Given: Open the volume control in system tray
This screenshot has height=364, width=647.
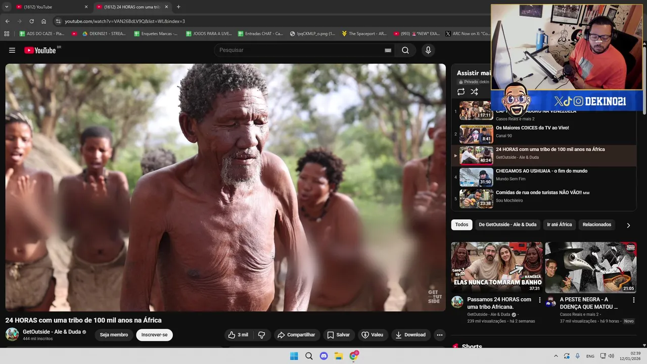Looking at the screenshot, I should click(611, 356).
